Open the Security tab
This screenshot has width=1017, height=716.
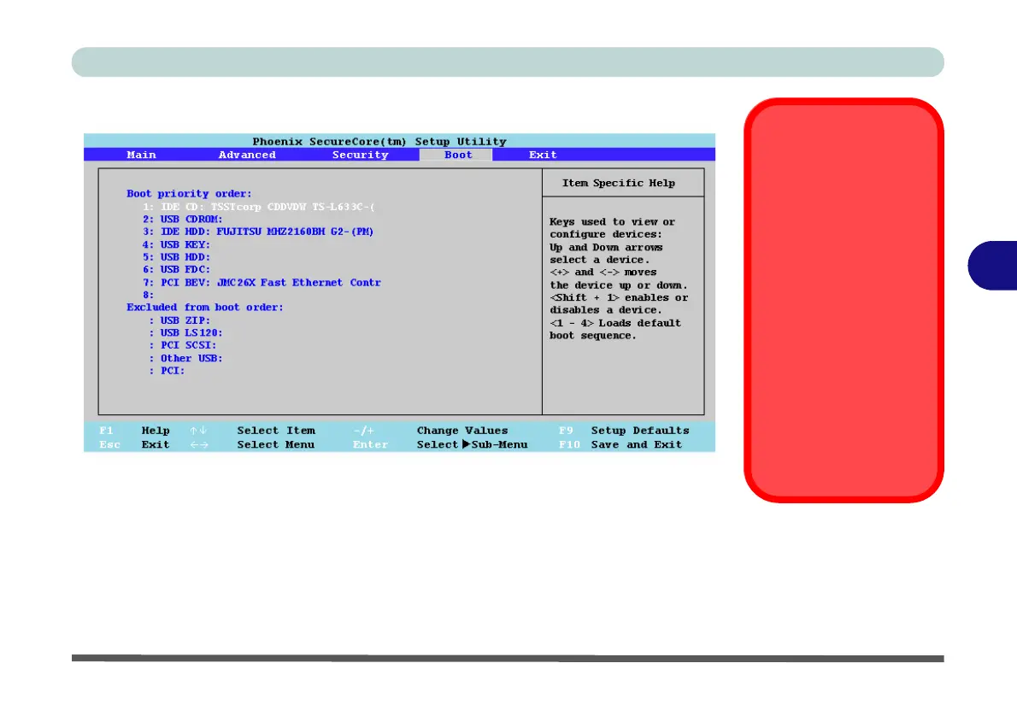click(x=360, y=155)
